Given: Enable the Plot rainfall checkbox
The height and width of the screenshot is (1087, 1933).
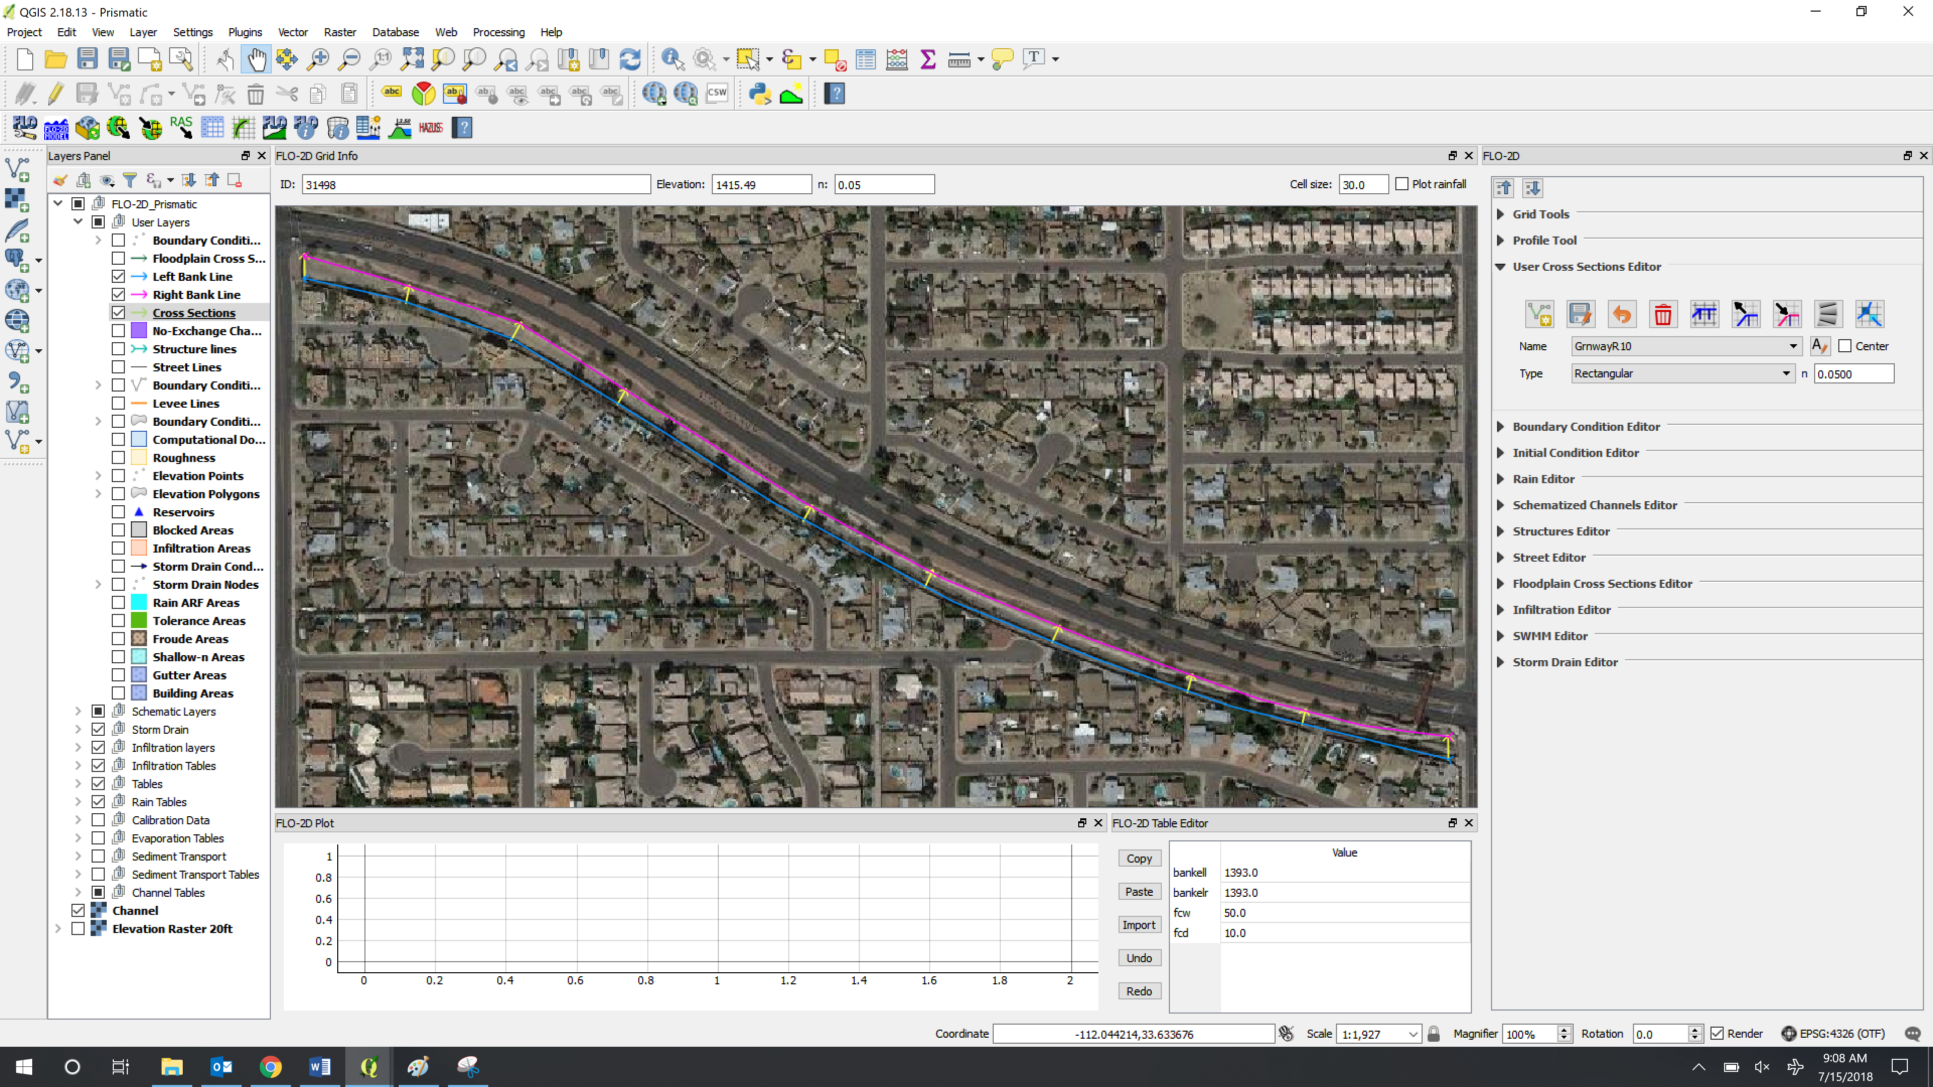Looking at the screenshot, I should 1402,185.
